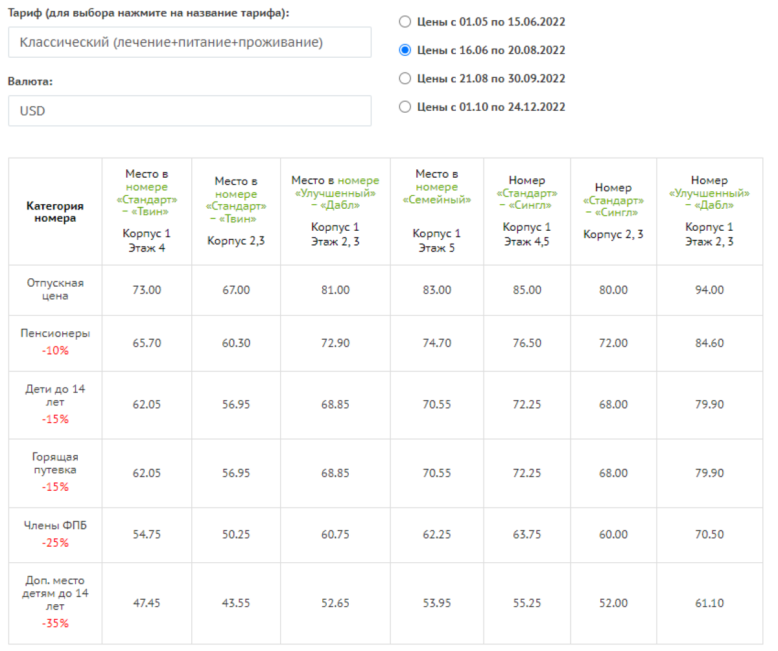Open the «Семейный» room link
The height and width of the screenshot is (651, 778).
pos(436,193)
